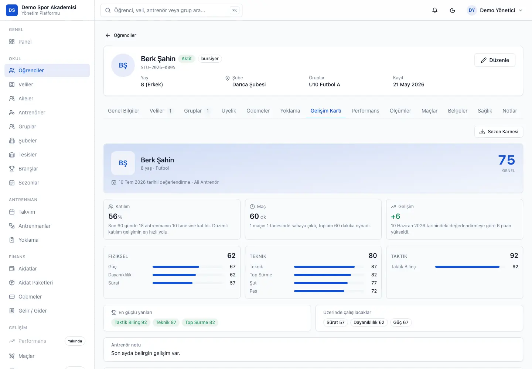
Task: Click the Aidatlar wallet icon
Action: 12,269
